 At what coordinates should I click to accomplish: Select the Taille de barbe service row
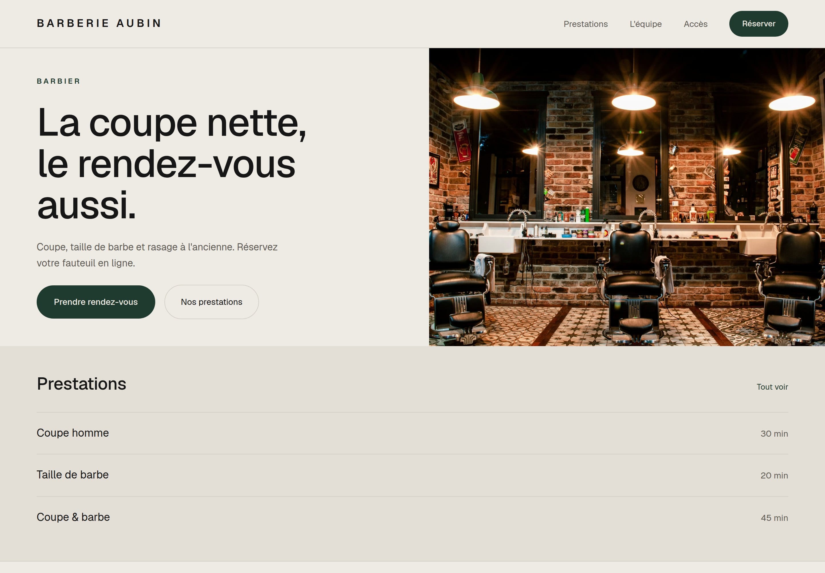point(412,475)
